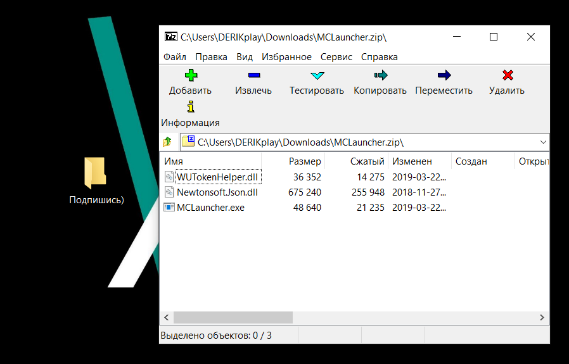The image size is (569, 364).
Task: Select the Newtonsoft.Json.dll file name
Action: tap(217, 192)
